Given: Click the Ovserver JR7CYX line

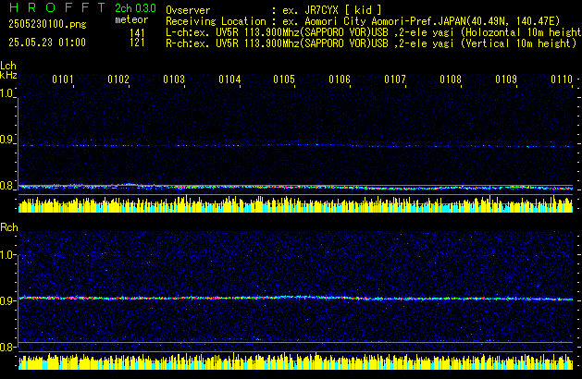Looking at the screenshot, I should click(274, 10).
